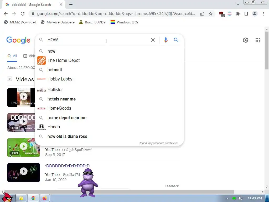Open the striped round extension icon
Image resolution: width=269 pixels, height=202 pixels.
pyautogui.click(x=230, y=14)
